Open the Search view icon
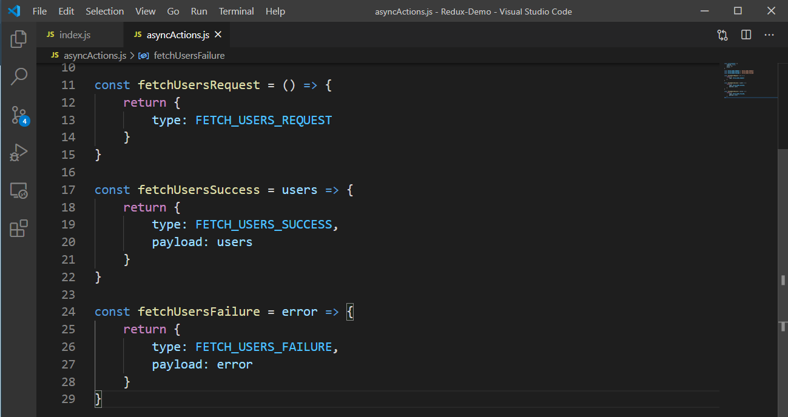 [x=19, y=76]
